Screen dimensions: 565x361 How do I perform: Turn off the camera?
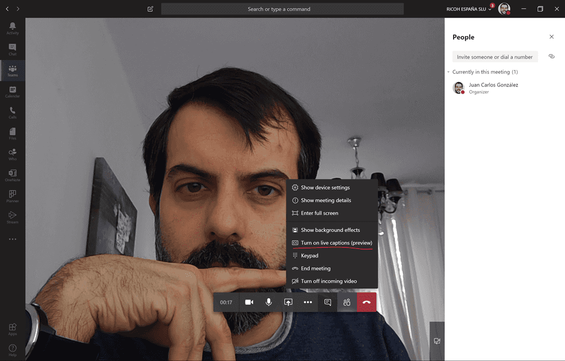(x=249, y=303)
